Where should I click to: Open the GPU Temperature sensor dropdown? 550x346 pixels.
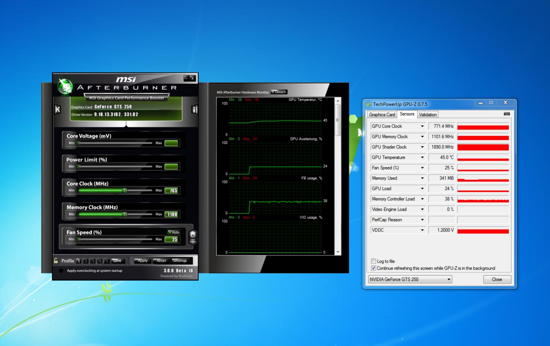click(422, 157)
